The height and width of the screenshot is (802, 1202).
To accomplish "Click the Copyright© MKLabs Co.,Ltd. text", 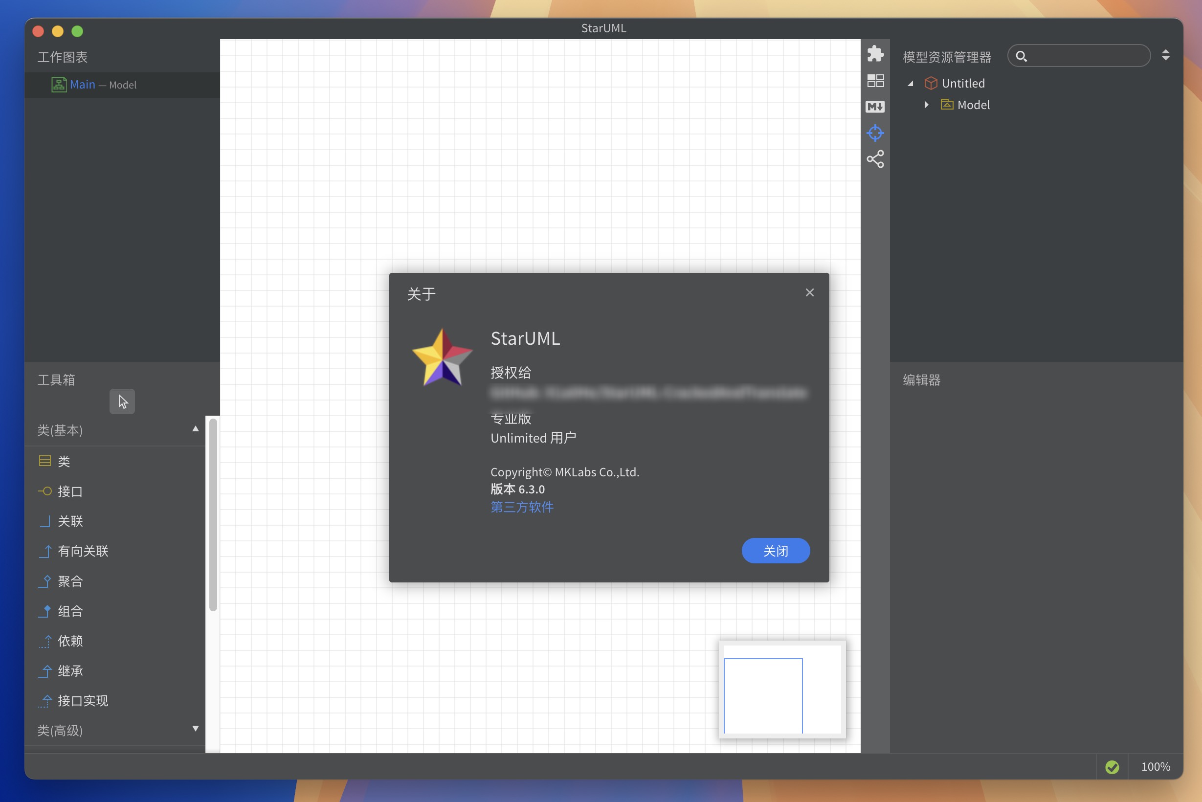I will (x=565, y=472).
